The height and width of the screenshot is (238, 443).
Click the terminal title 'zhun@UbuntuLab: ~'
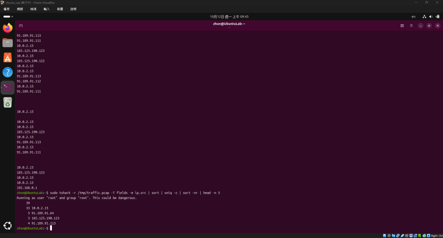[229, 24]
